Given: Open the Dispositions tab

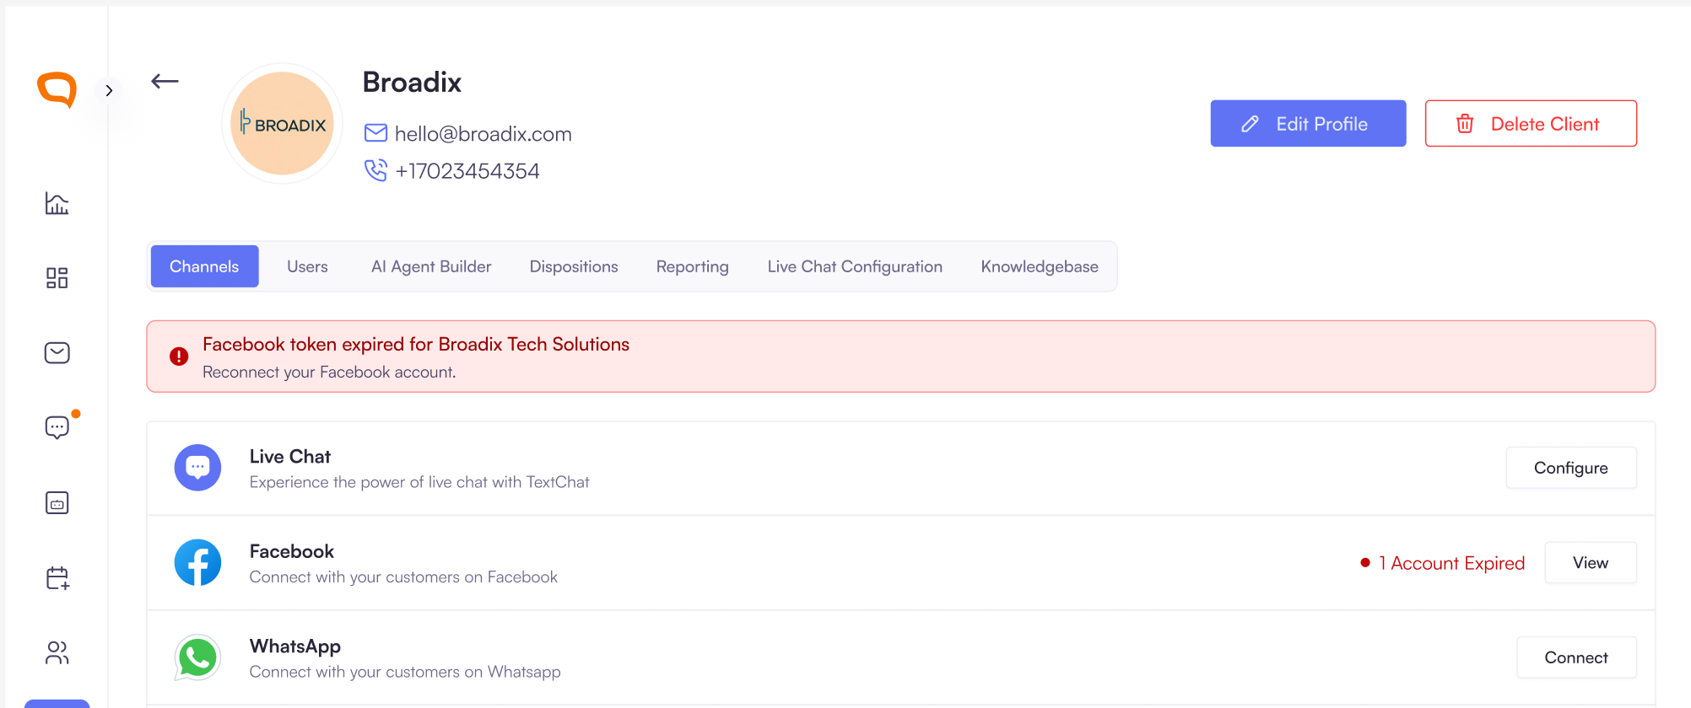Looking at the screenshot, I should tap(574, 266).
